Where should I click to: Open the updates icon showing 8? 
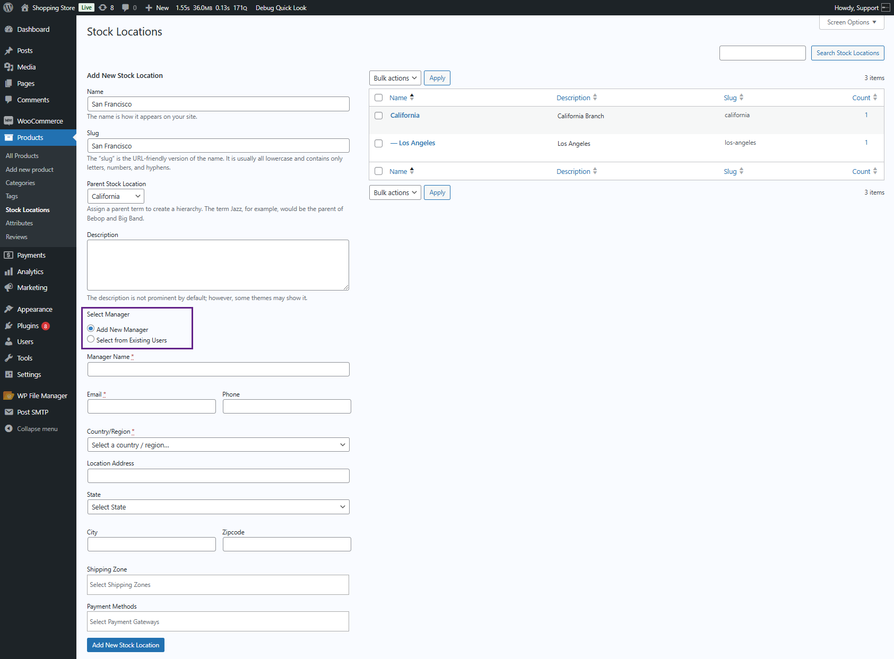point(103,7)
